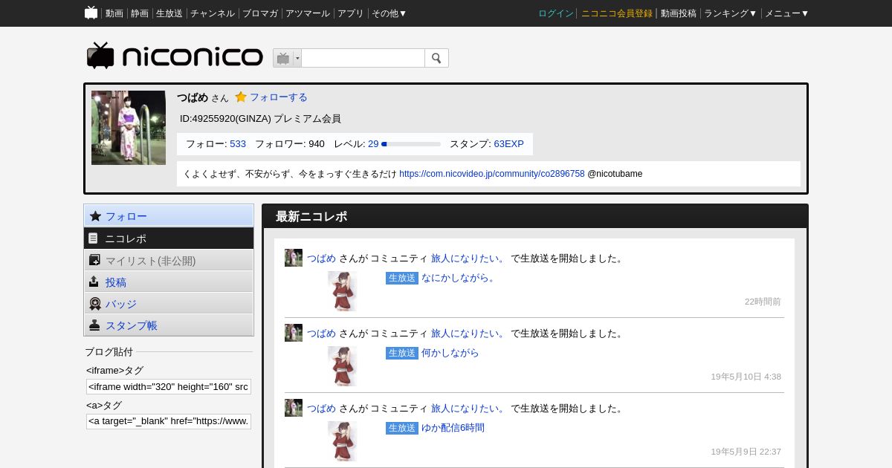Click つばめ name in the 5月10日 entry
The width and height of the screenshot is (892, 468).
tap(321, 334)
